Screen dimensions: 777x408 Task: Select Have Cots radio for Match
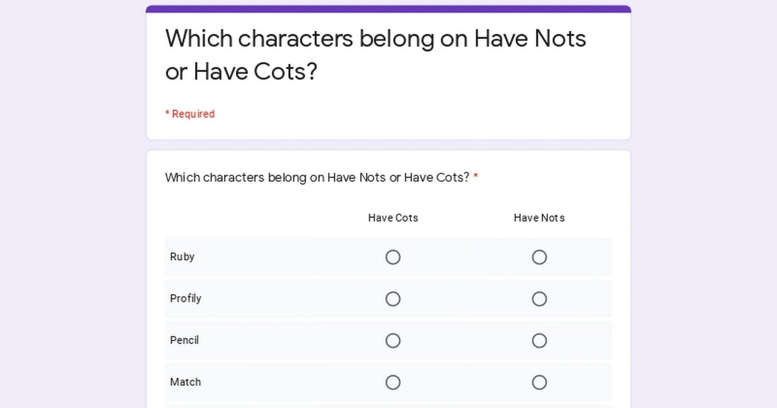point(393,382)
